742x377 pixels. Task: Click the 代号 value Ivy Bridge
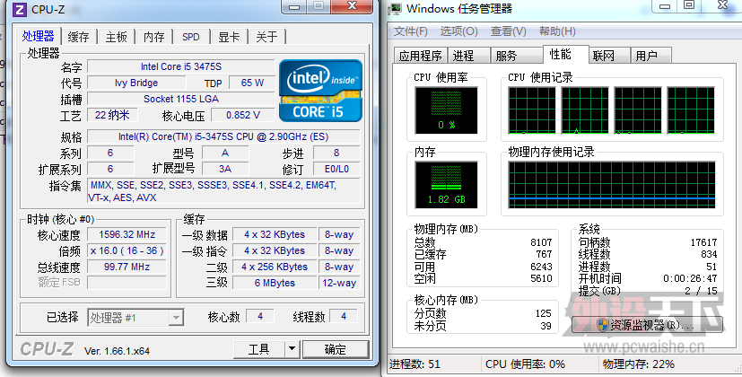point(136,83)
